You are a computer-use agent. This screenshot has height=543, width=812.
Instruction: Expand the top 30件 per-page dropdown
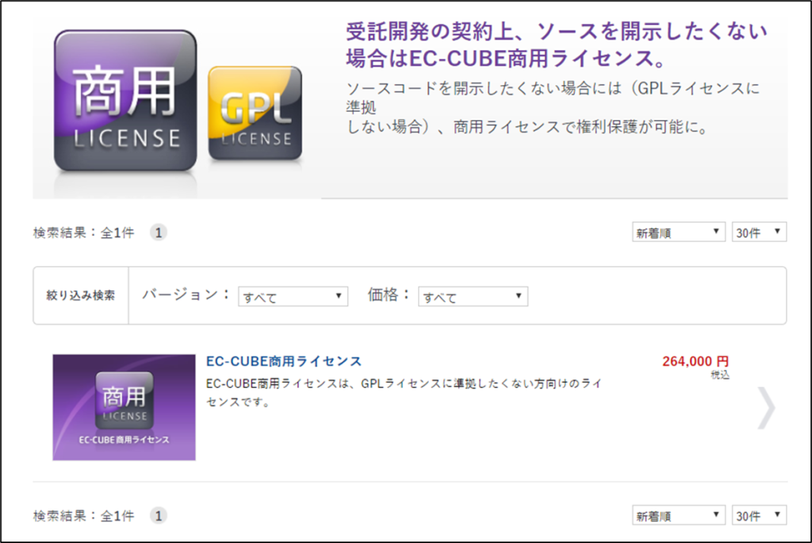coord(759,233)
